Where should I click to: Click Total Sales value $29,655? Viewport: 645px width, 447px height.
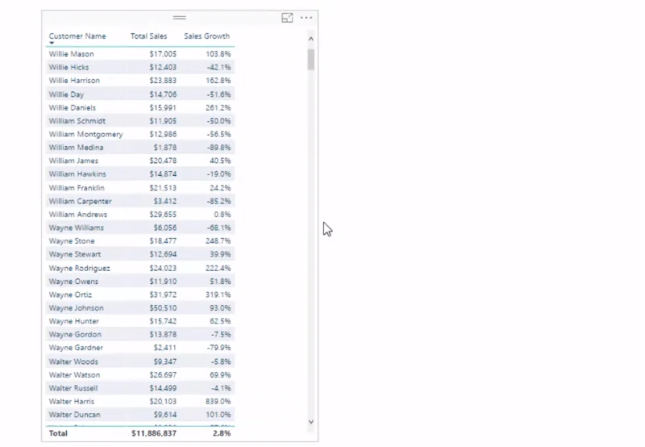[163, 214]
